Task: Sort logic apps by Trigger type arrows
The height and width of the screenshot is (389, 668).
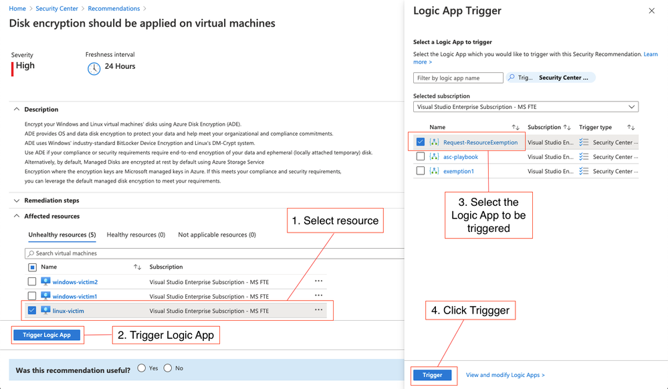Action: tap(631, 127)
